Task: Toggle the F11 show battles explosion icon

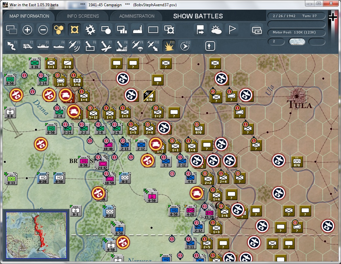Action: (x=169, y=46)
